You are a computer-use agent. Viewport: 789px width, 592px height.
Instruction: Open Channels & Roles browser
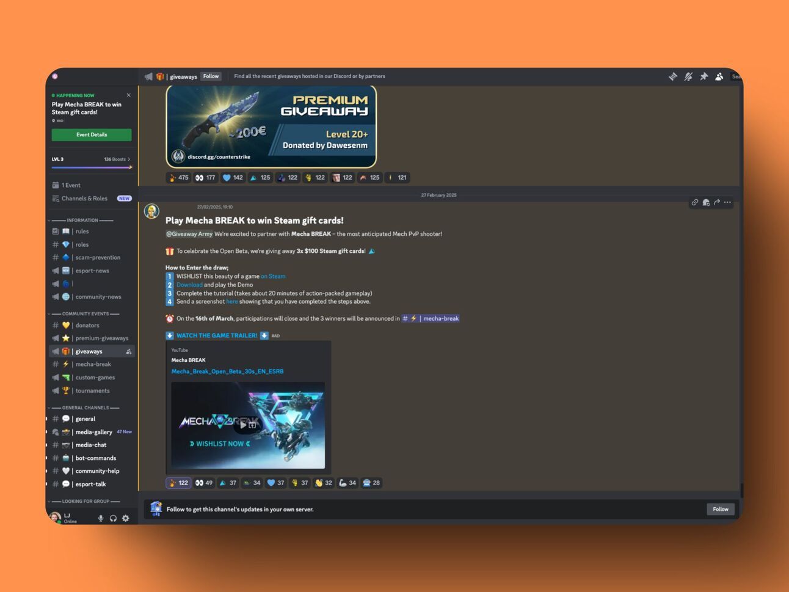tap(92, 199)
